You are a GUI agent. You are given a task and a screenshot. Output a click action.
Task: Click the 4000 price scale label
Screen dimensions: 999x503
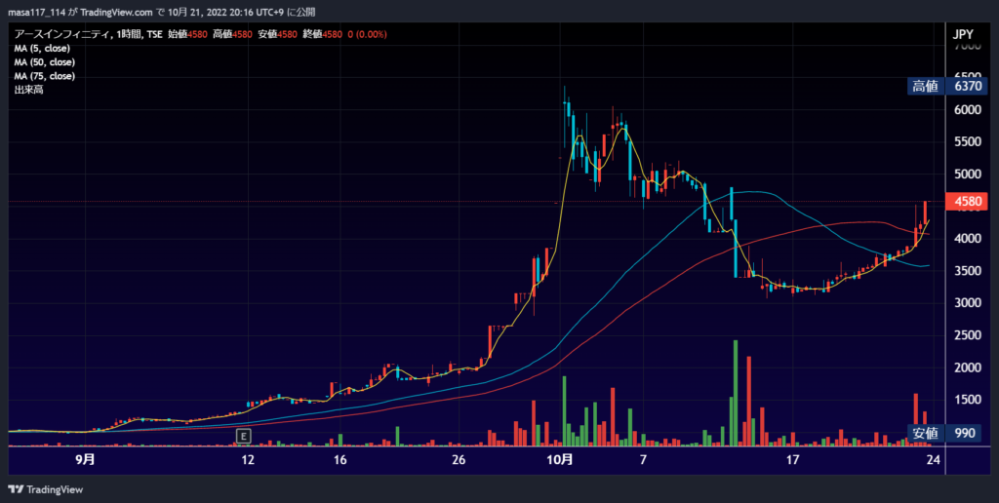(x=967, y=238)
